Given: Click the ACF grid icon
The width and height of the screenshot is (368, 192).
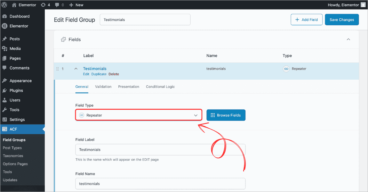Looking at the screenshot, I should pyautogui.click(x=4, y=129).
